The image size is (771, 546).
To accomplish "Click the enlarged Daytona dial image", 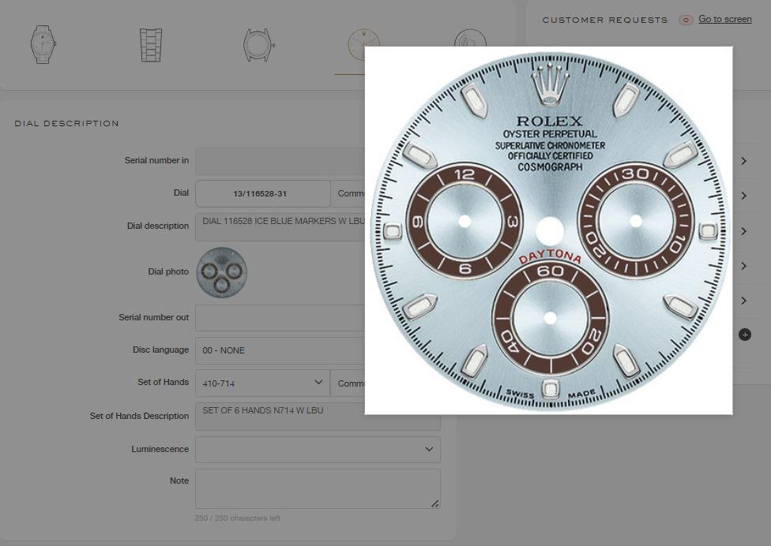I will pyautogui.click(x=548, y=230).
